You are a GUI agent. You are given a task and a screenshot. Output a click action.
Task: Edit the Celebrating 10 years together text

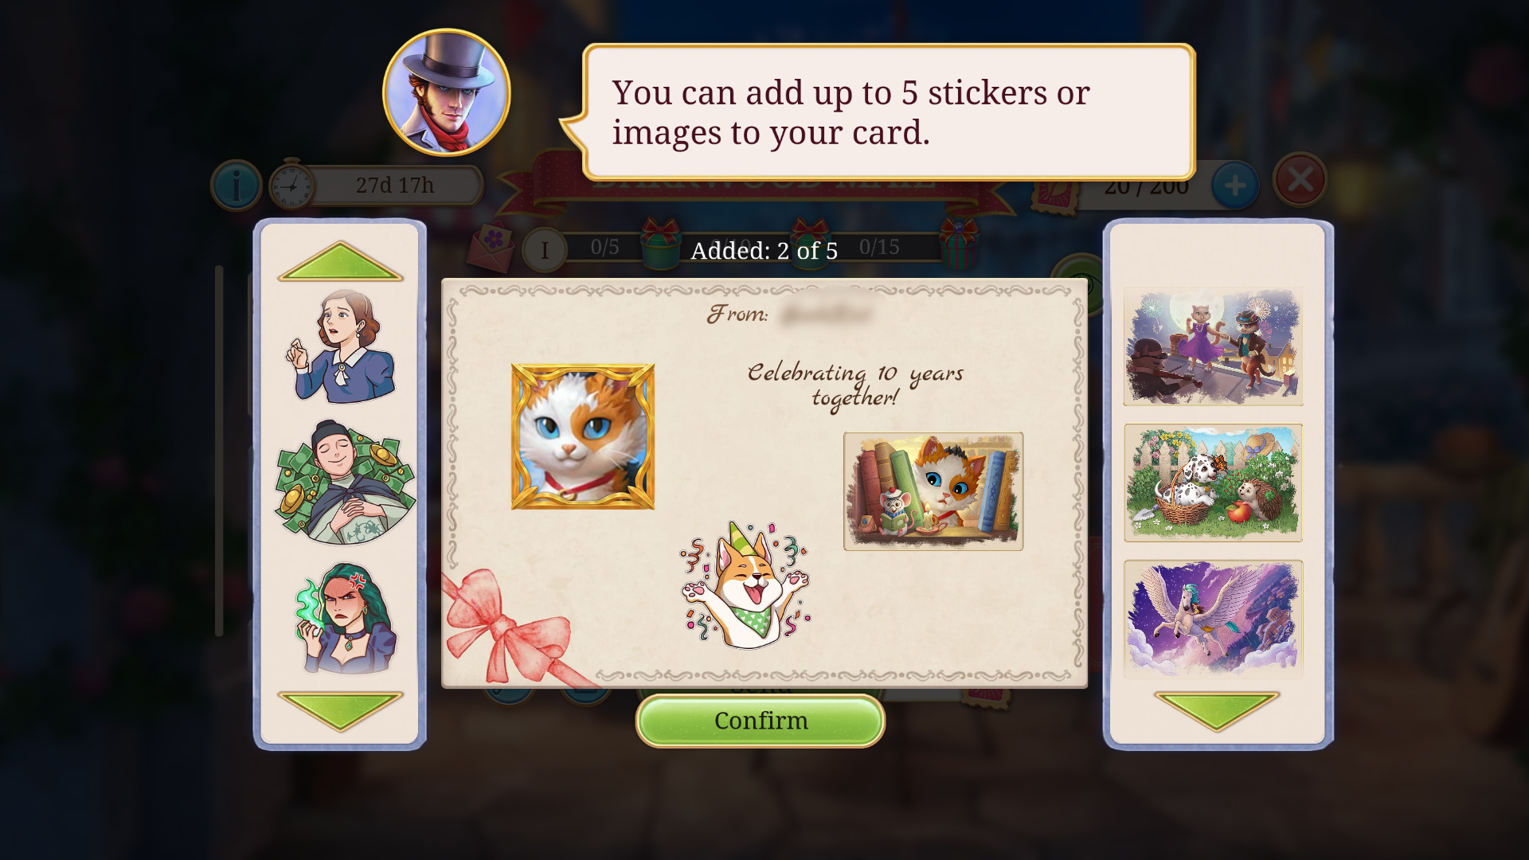click(855, 385)
